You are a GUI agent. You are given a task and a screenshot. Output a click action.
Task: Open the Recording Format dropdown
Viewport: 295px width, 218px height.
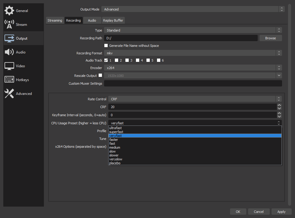point(193,53)
